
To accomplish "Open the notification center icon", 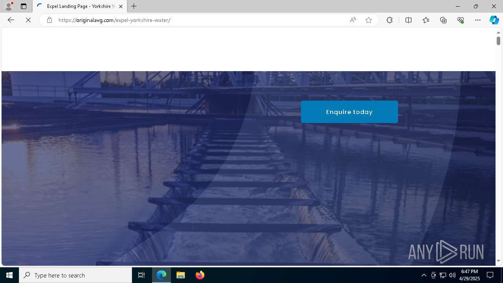I will (490, 275).
